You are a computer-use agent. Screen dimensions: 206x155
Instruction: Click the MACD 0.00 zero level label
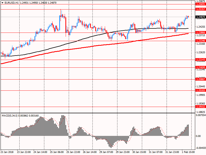point(198,136)
